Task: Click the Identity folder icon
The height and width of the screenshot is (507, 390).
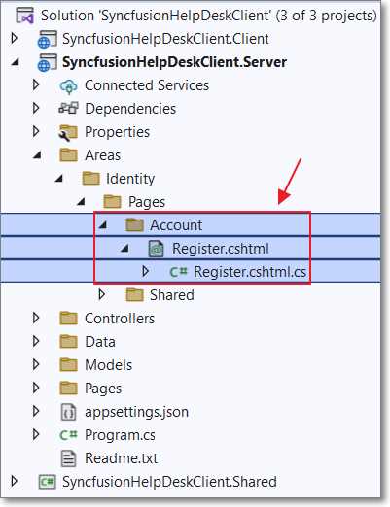Action: (90, 179)
